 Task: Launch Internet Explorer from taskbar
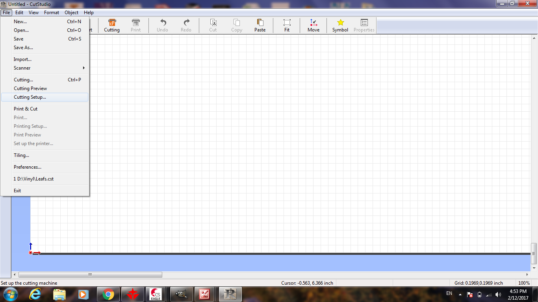point(35,294)
